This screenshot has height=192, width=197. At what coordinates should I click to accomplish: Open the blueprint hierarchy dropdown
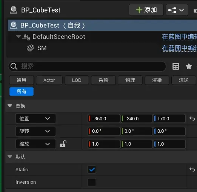coord(177,10)
